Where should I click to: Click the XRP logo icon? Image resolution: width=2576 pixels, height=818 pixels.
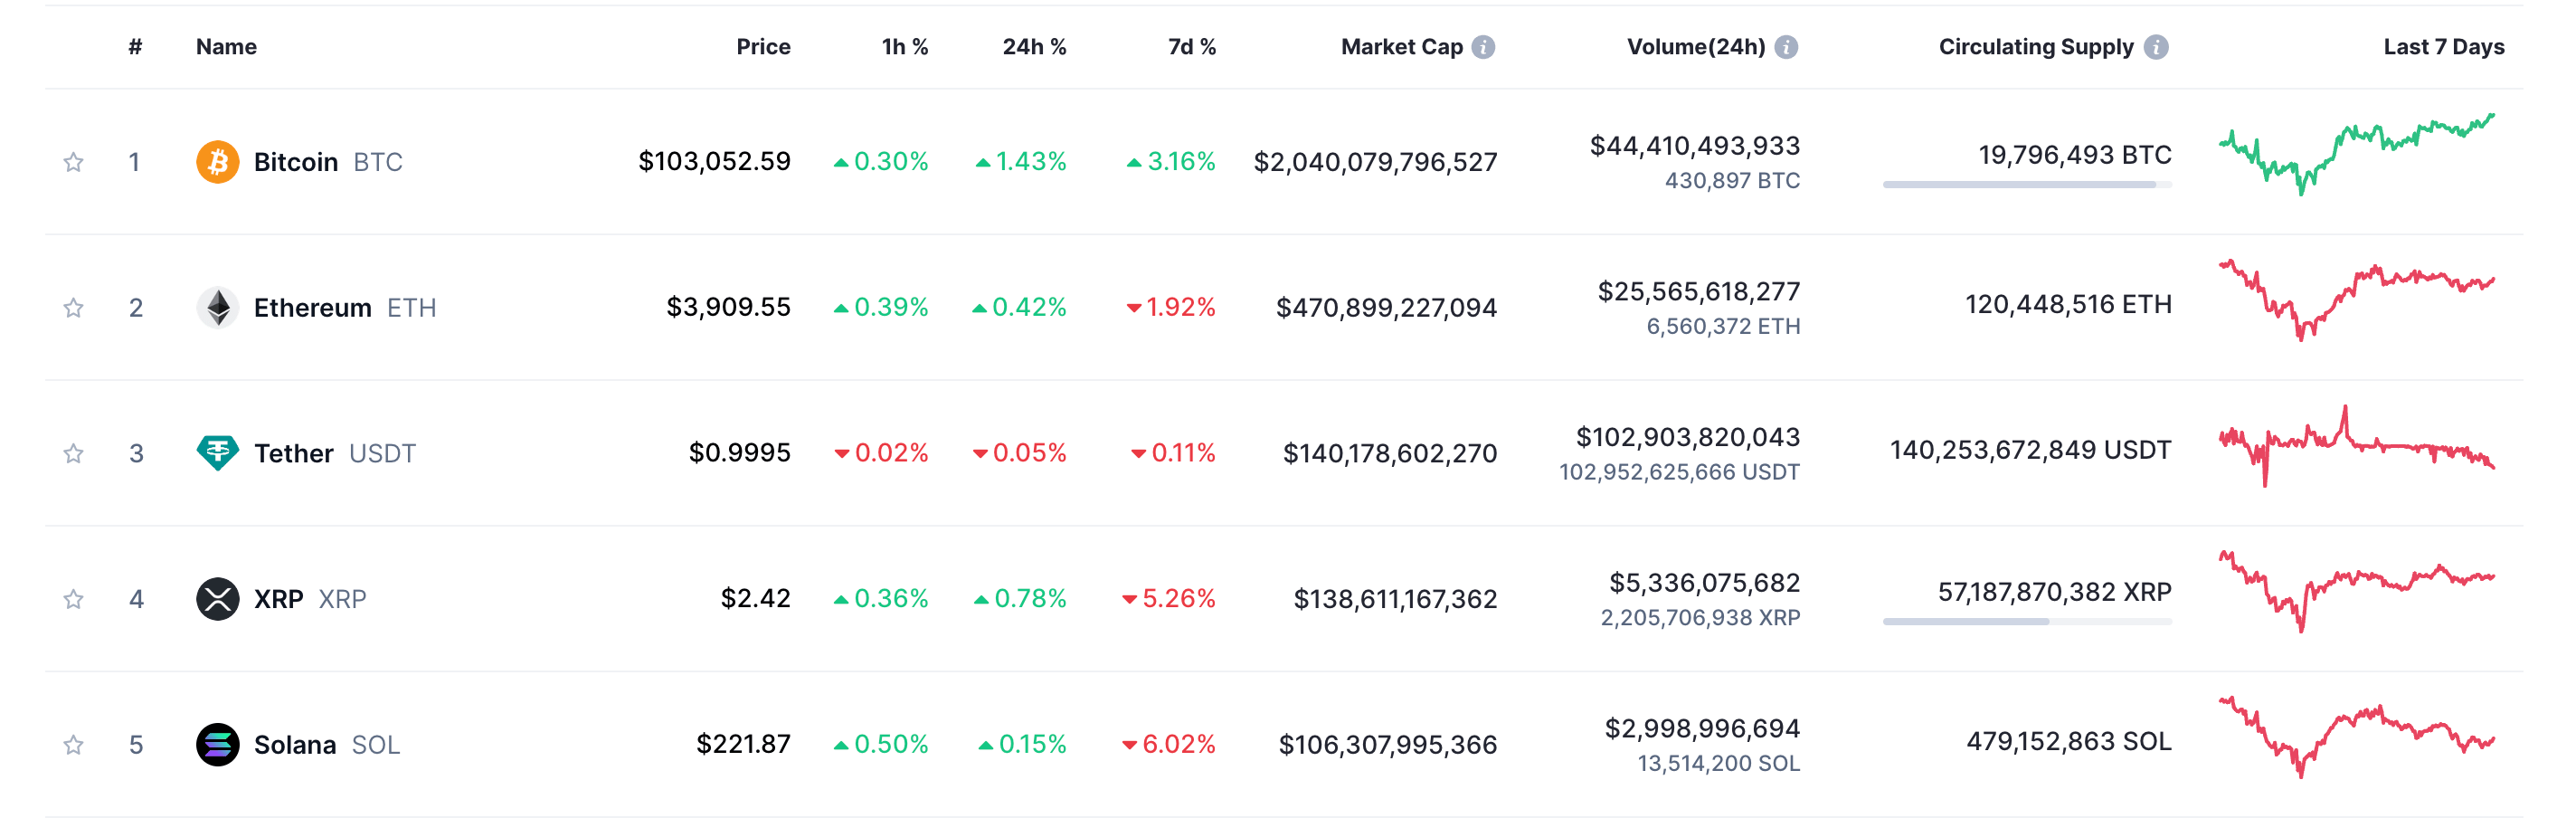point(217,599)
